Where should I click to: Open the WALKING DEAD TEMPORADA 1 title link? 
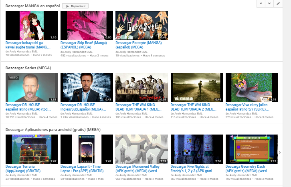pos(138,107)
